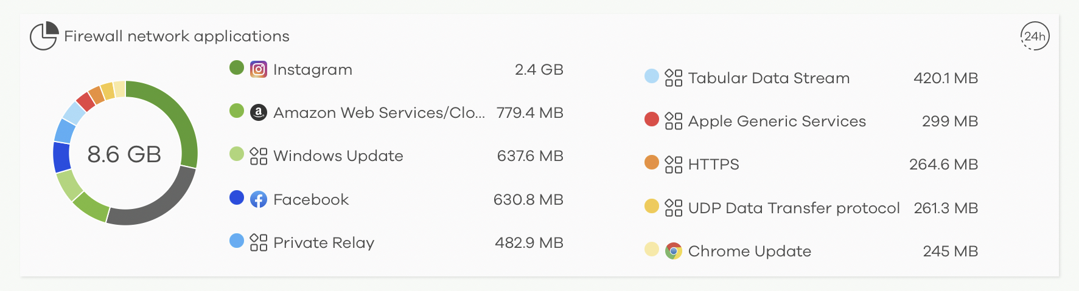Click the Private Relay app icon

[x=259, y=242]
